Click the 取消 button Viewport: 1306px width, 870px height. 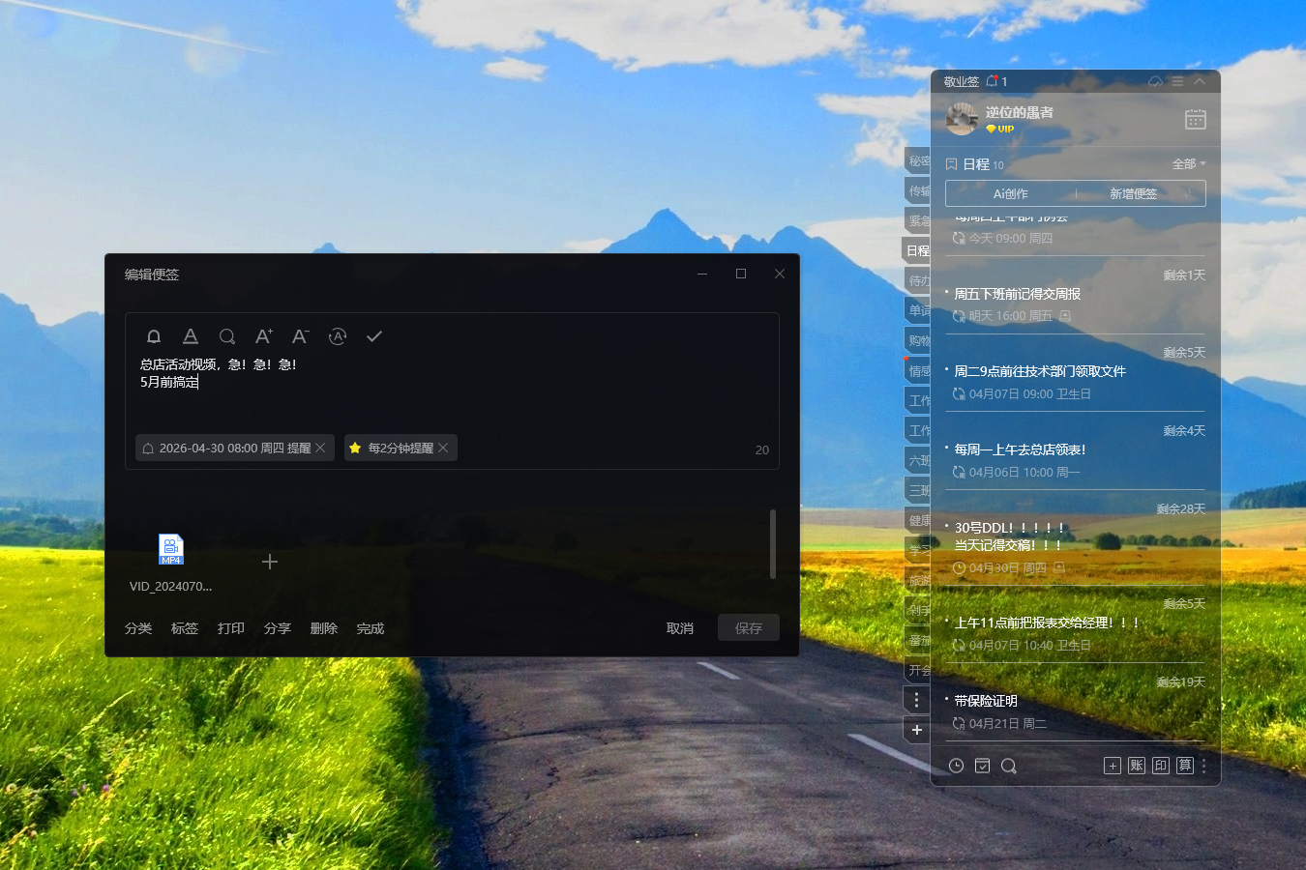click(680, 628)
